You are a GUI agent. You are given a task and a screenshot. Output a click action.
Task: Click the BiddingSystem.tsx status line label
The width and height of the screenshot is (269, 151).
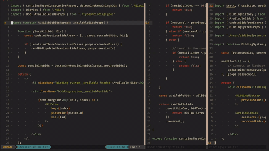tap(224, 147)
